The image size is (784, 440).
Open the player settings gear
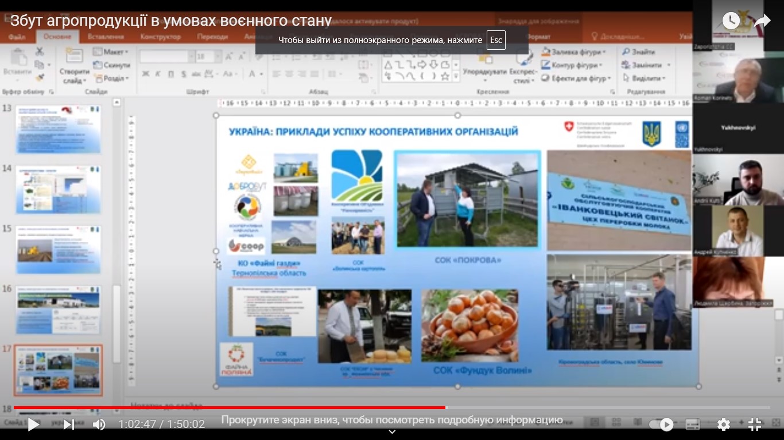(x=724, y=425)
